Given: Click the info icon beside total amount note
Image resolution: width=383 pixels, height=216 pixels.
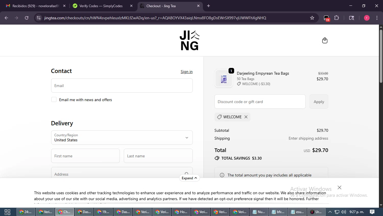Looking at the screenshot, I should (222, 175).
